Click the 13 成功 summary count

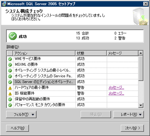tap(82, 38)
